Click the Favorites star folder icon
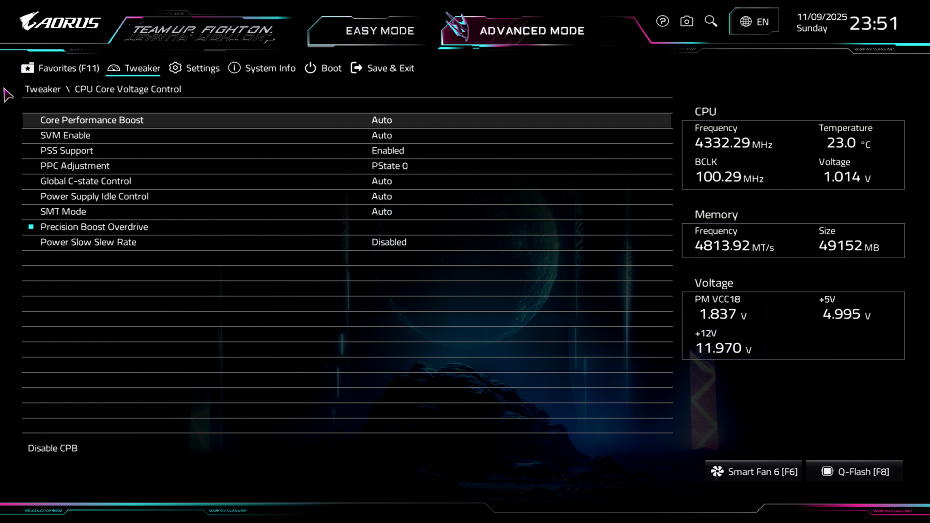 tap(28, 68)
